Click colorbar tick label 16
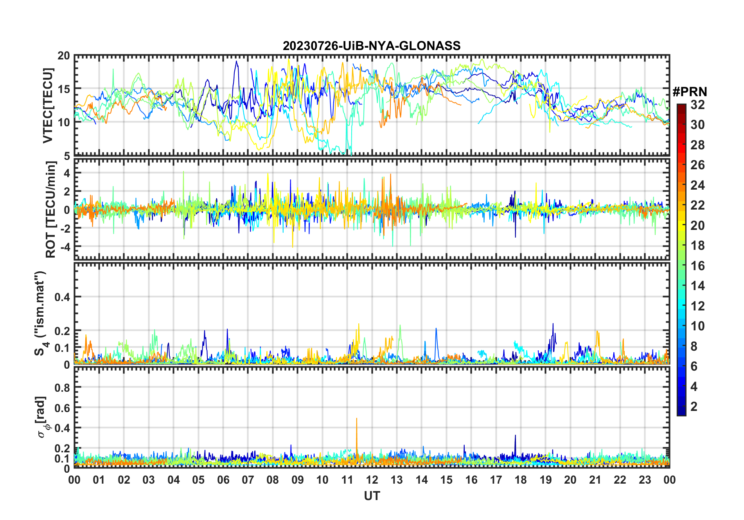The width and height of the screenshot is (744, 520). pos(697,266)
